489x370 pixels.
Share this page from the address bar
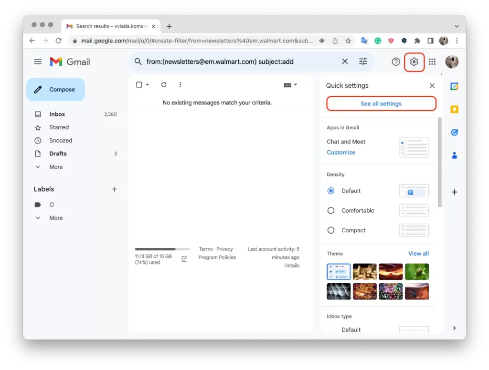(335, 41)
